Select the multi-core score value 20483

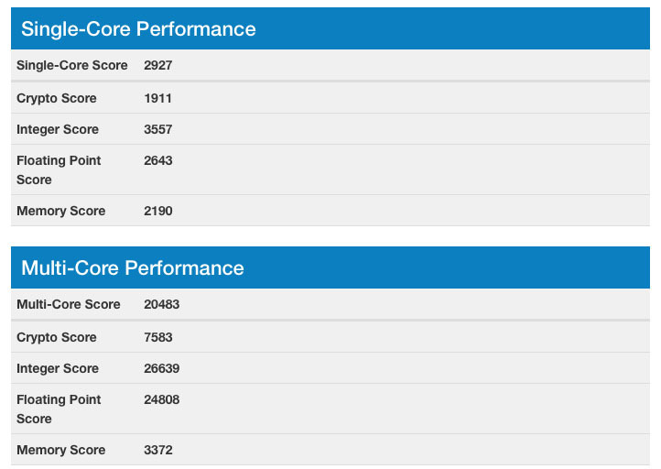click(x=162, y=304)
